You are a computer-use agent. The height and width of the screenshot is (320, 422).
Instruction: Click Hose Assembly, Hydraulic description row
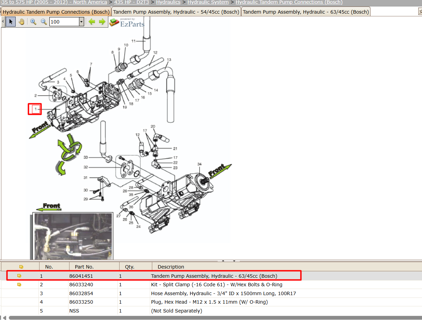pos(223,293)
